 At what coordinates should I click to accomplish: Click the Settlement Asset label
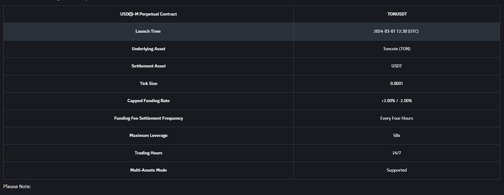(x=149, y=66)
